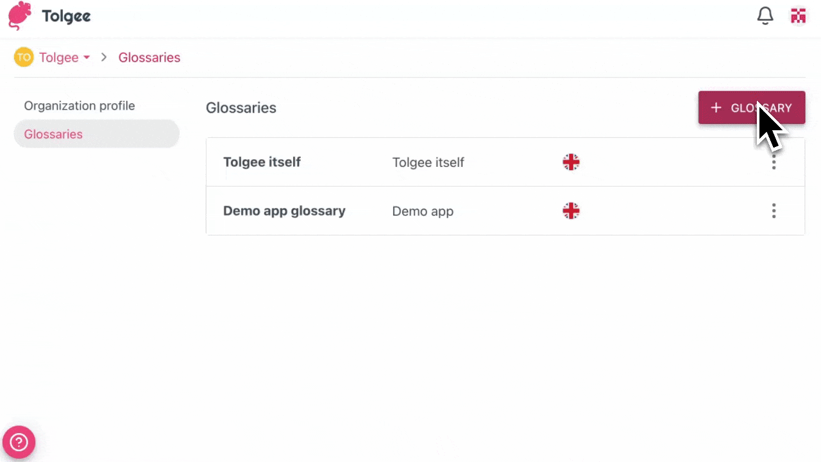
Task: Open the Glossaries breadcrumb link
Action: coord(149,57)
